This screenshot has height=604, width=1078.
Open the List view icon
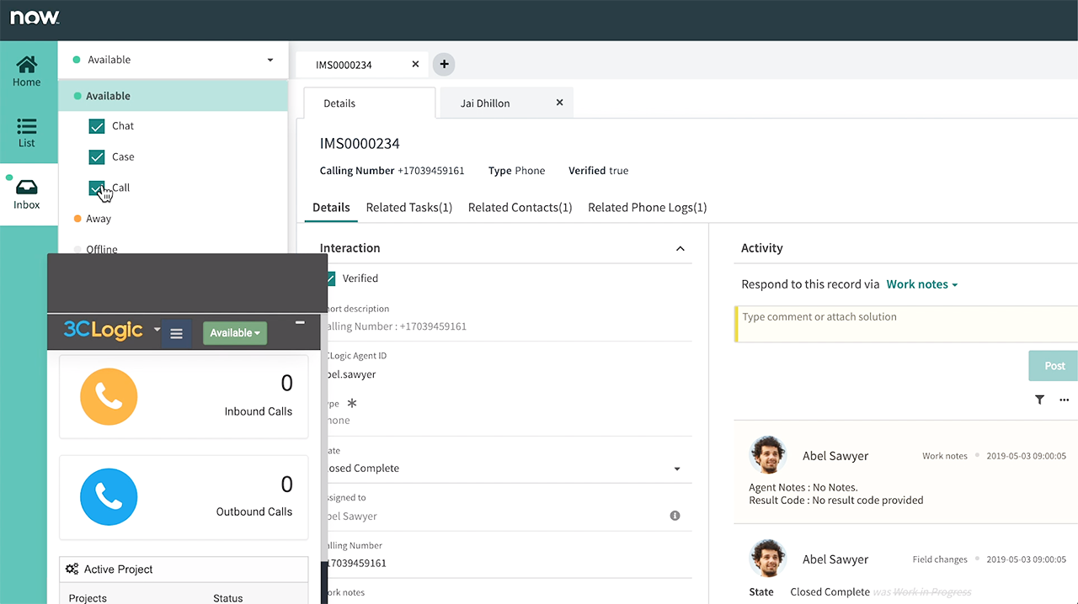(x=27, y=127)
